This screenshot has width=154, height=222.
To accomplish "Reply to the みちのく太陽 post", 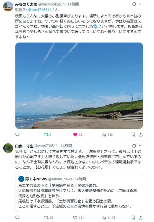I will 17,134.
